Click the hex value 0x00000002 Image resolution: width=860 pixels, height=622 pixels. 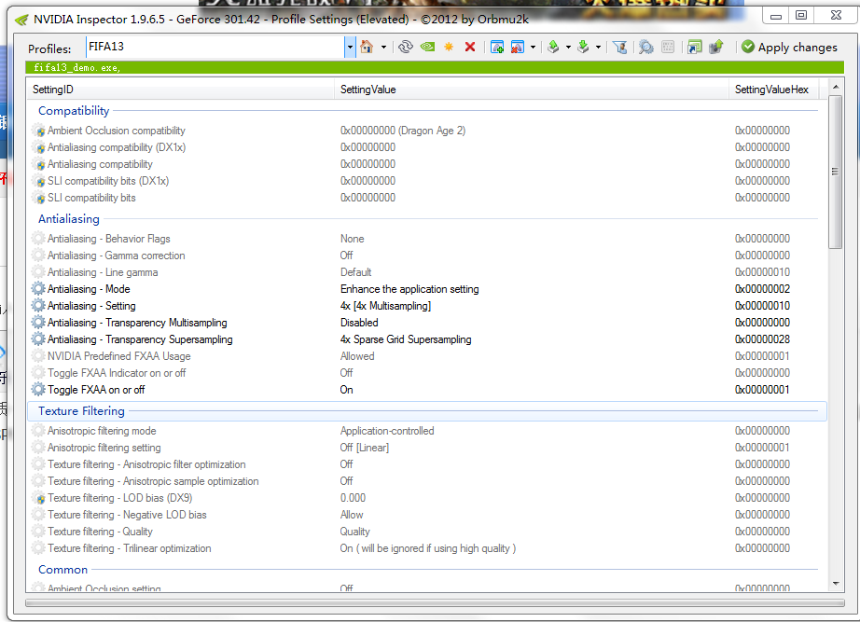point(762,289)
